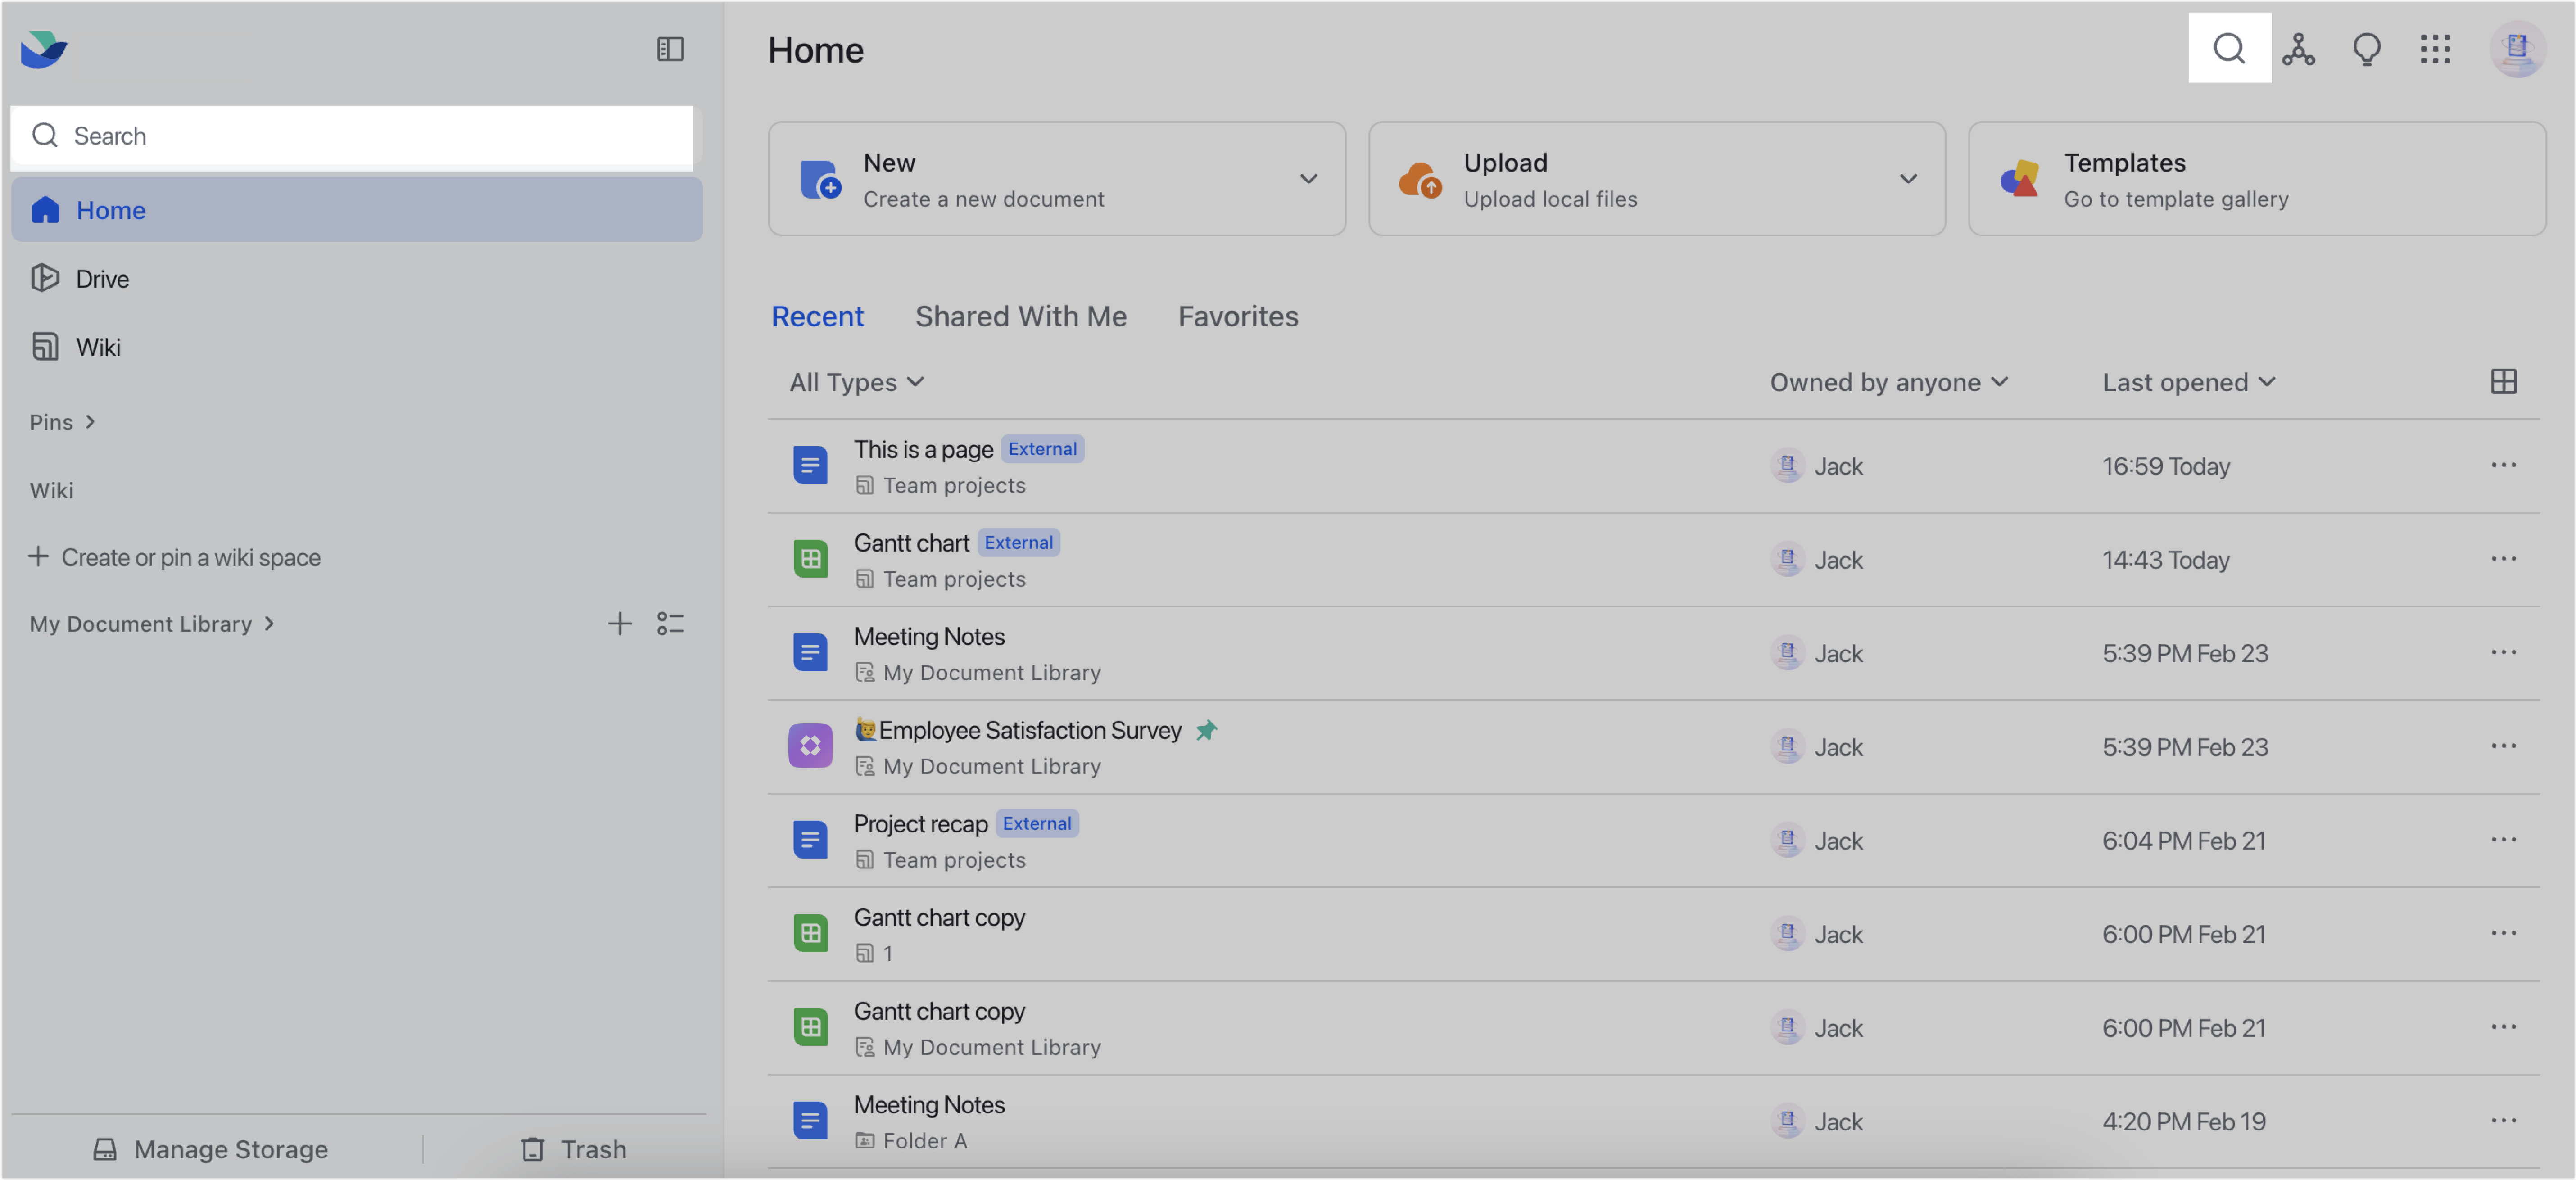The image size is (2576, 1180).
Task: Switch to Shared With Me tab
Action: 1021,316
